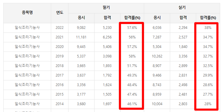The height and width of the screenshot is (112, 221).
Task: Click the 58% written pass rate
Action: pos(132,56)
